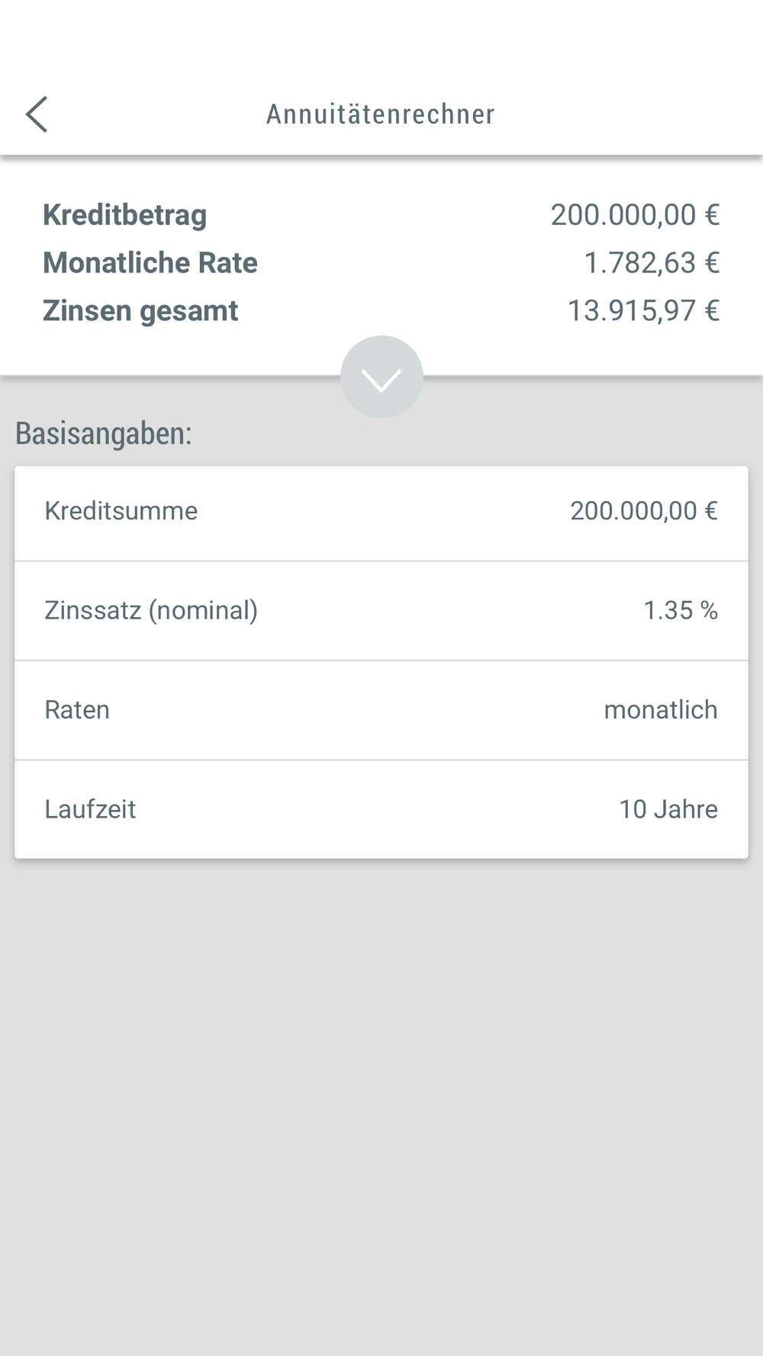Tap the 1.782,63 € monthly rate value
Viewport: 763px width, 1356px height.
pos(651,263)
